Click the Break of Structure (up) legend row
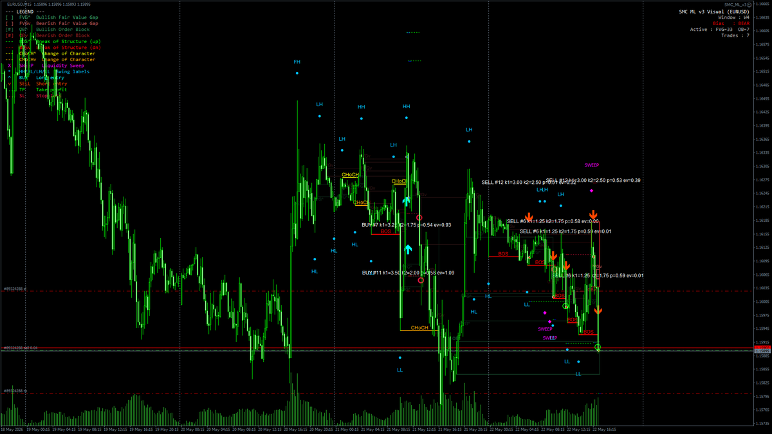 point(53,42)
